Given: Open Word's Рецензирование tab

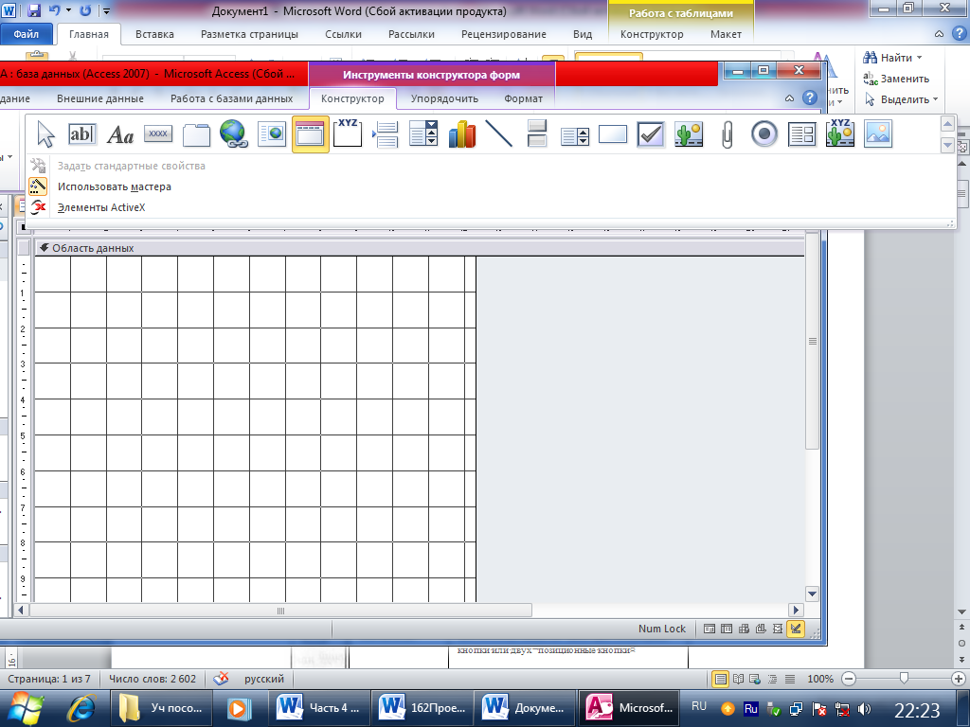Looking at the screenshot, I should (x=504, y=34).
